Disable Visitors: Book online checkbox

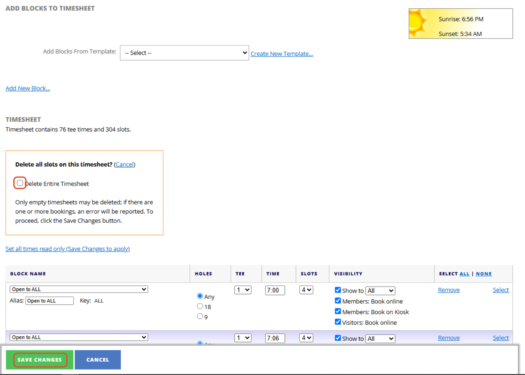point(338,322)
